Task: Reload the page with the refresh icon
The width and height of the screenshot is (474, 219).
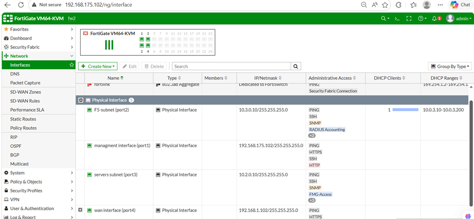Action: click(21, 5)
